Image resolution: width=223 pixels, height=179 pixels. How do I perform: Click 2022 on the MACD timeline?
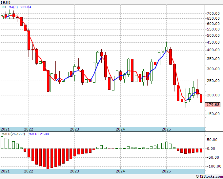pyautogui.click(x=29, y=171)
